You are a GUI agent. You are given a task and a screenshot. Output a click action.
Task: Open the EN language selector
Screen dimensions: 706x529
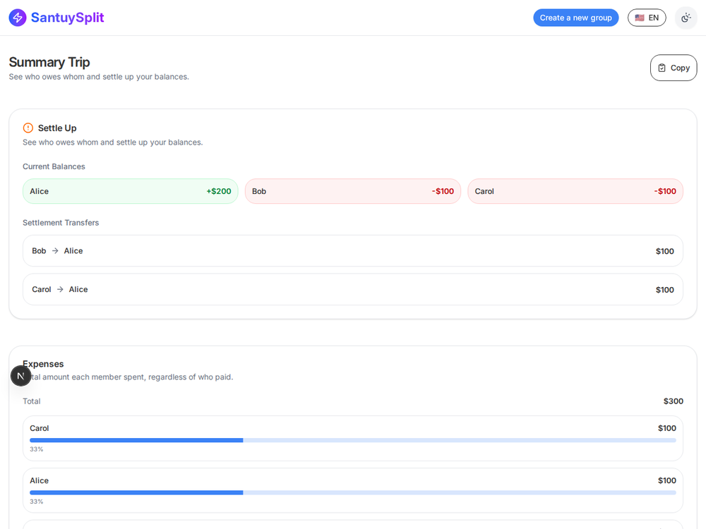point(647,18)
